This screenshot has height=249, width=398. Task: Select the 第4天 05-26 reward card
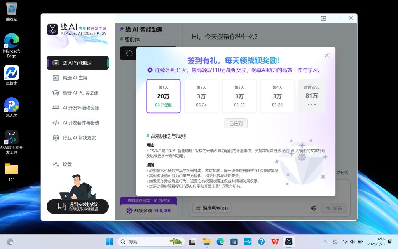point(277,96)
